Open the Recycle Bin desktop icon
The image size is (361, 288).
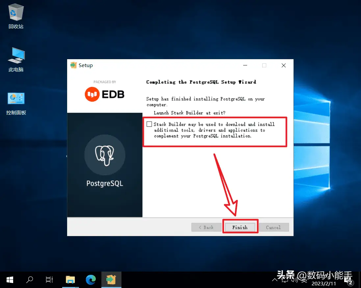16,16
